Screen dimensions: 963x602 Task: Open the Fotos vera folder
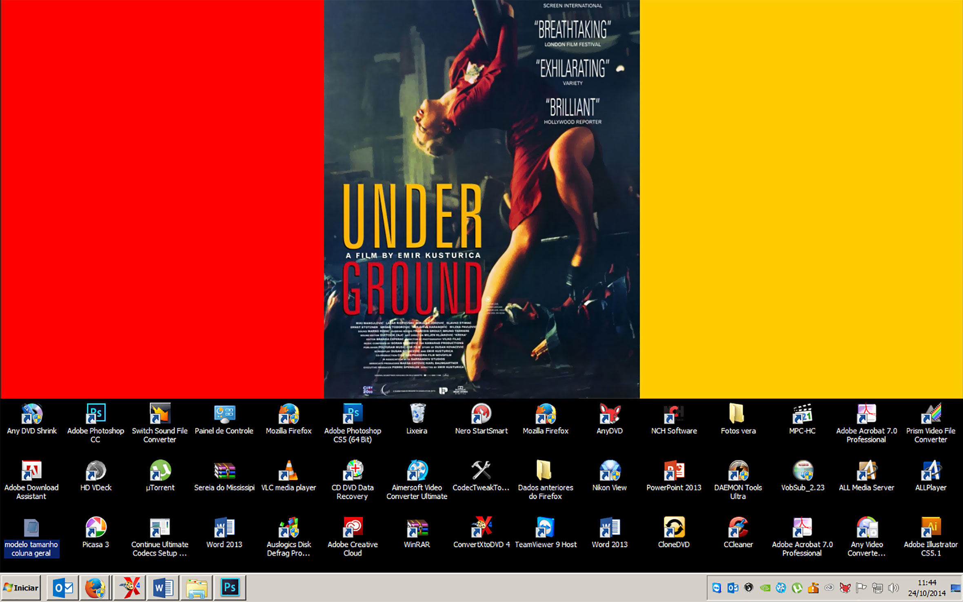(738, 414)
